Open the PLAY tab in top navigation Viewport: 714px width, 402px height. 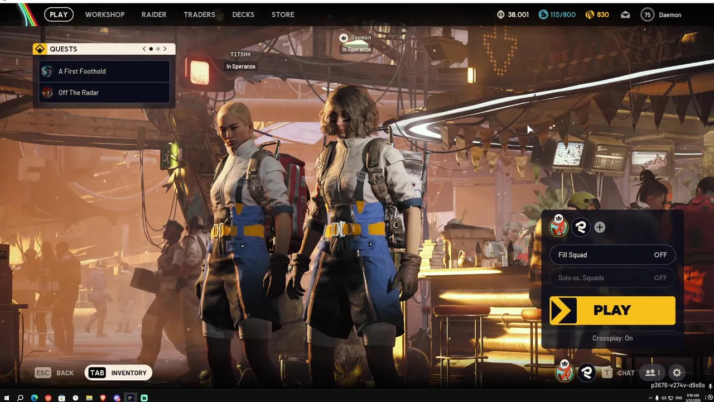click(59, 15)
